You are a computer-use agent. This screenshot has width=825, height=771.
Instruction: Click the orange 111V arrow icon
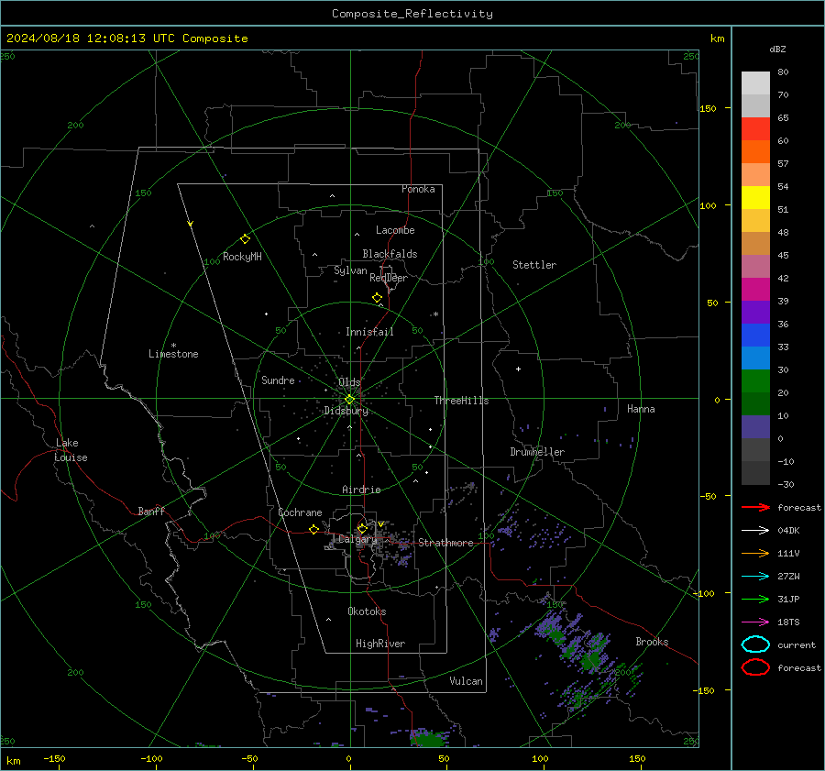755,553
